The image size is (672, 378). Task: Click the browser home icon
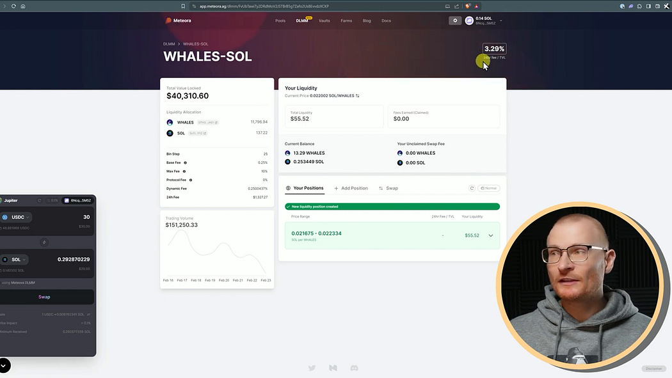[x=23, y=6]
